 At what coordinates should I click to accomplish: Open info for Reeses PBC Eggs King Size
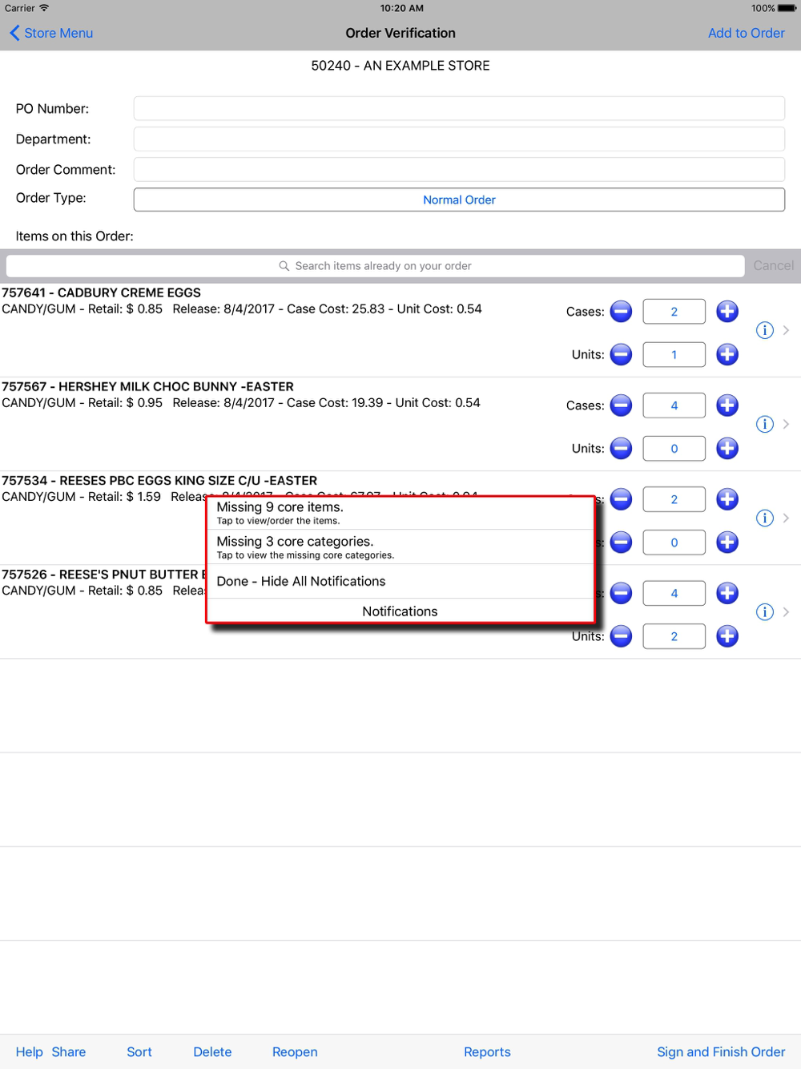(765, 518)
